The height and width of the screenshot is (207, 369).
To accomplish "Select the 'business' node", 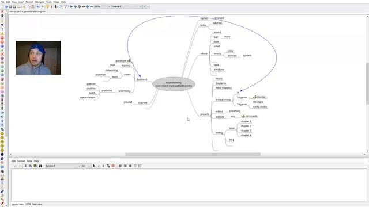I will pyautogui.click(x=142, y=79).
